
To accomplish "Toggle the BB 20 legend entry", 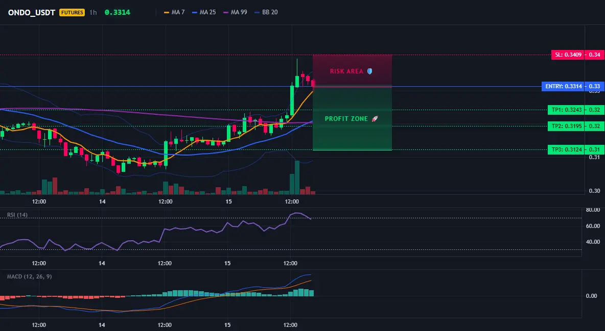I will [x=266, y=12].
